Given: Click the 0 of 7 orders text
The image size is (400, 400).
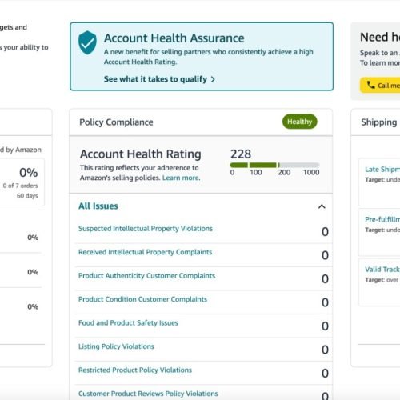Looking at the screenshot, I should [21, 186].
